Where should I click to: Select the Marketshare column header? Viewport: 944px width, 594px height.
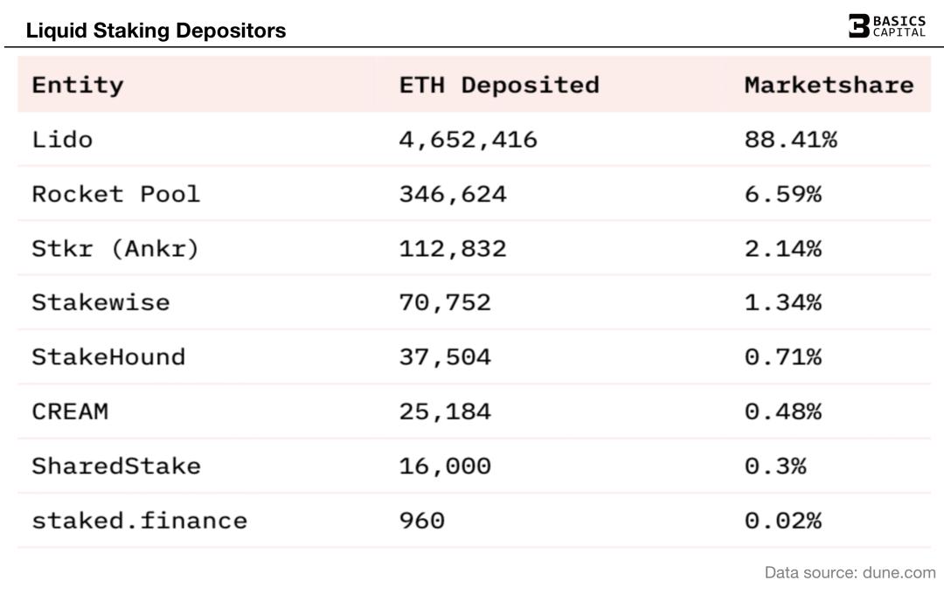click(829, 85)
